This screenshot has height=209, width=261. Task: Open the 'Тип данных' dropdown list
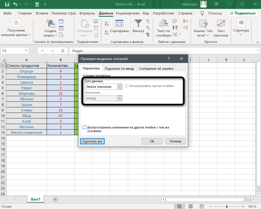(119, 87)
